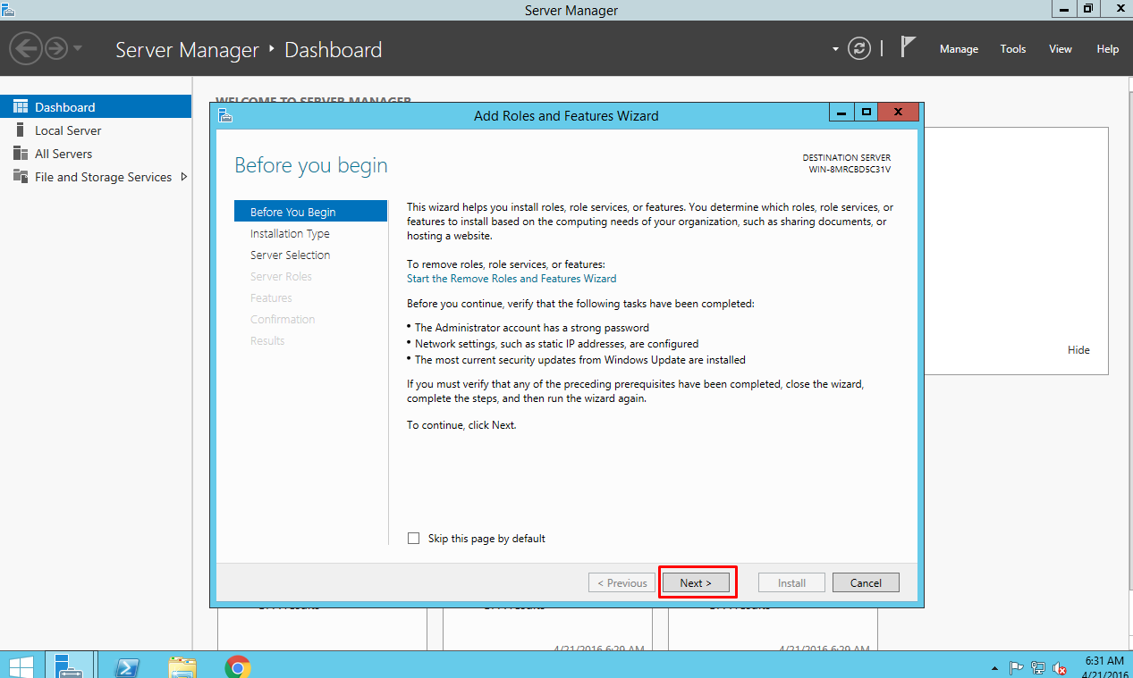The width and height of the screenshot is (1133, 678).
Task: Maximize the Add Roles and Features Wizard
Action: pos(866,113)
